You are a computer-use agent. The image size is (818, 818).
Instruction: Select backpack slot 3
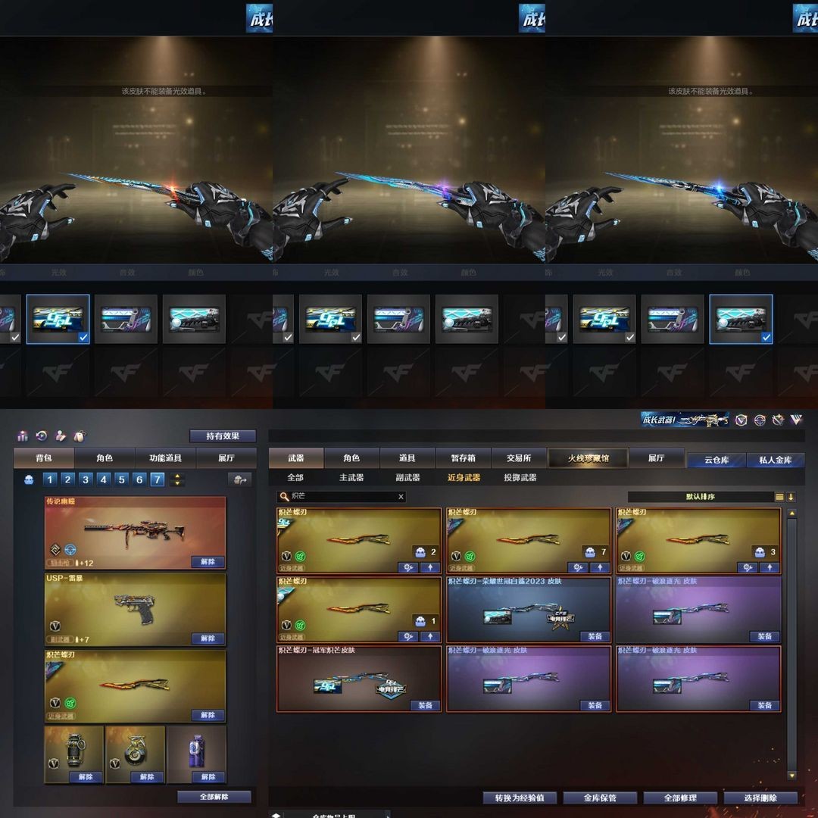pos(86,479)
